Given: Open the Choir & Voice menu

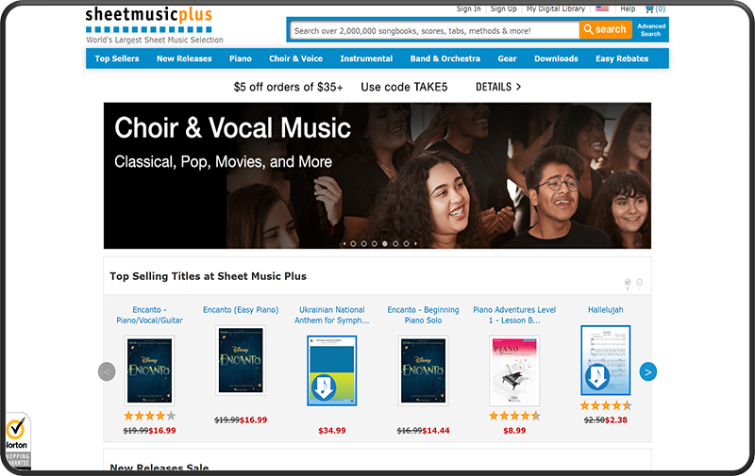Looking at the screenshot, I should [x=295, y=58].
